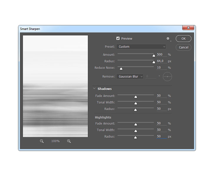
Task: Click the Shadows section heading label
Action: click(x=104, y=89)
